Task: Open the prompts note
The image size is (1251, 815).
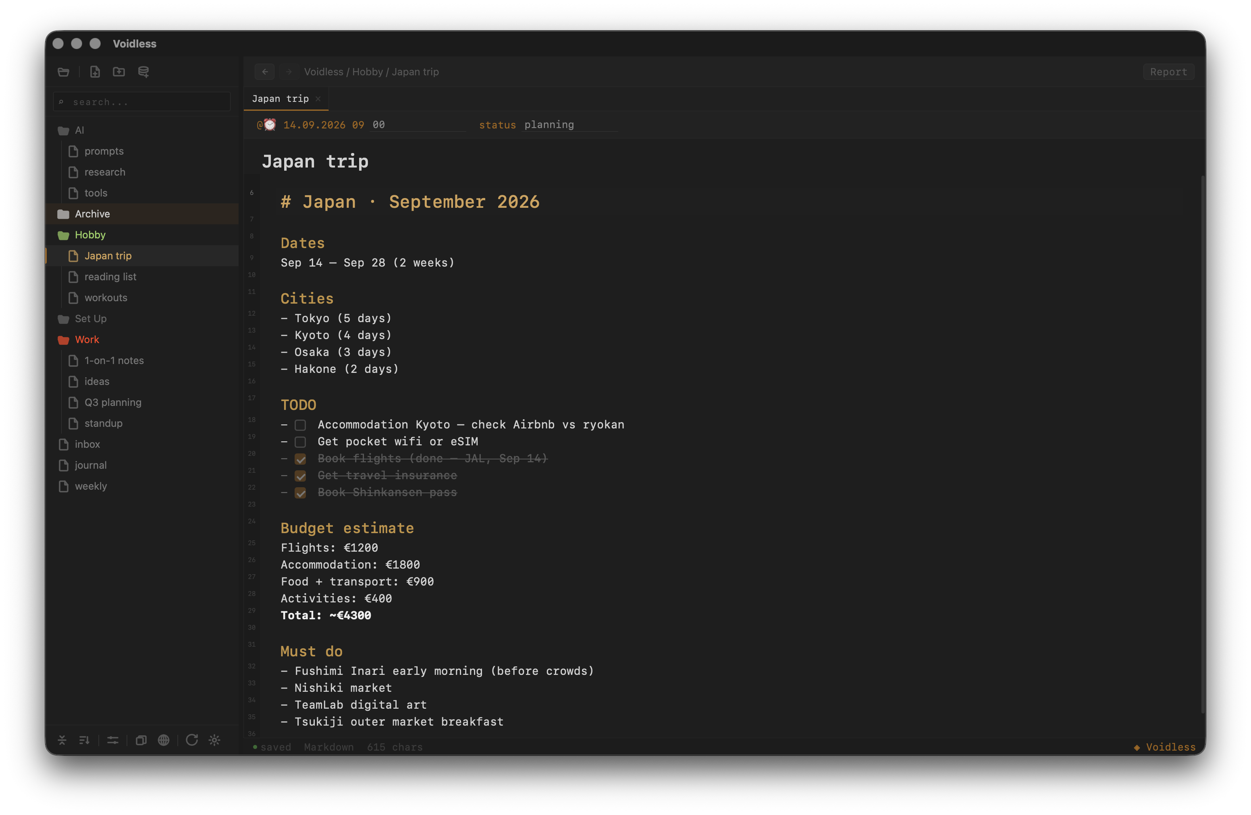Action: [x=142, y=151]
